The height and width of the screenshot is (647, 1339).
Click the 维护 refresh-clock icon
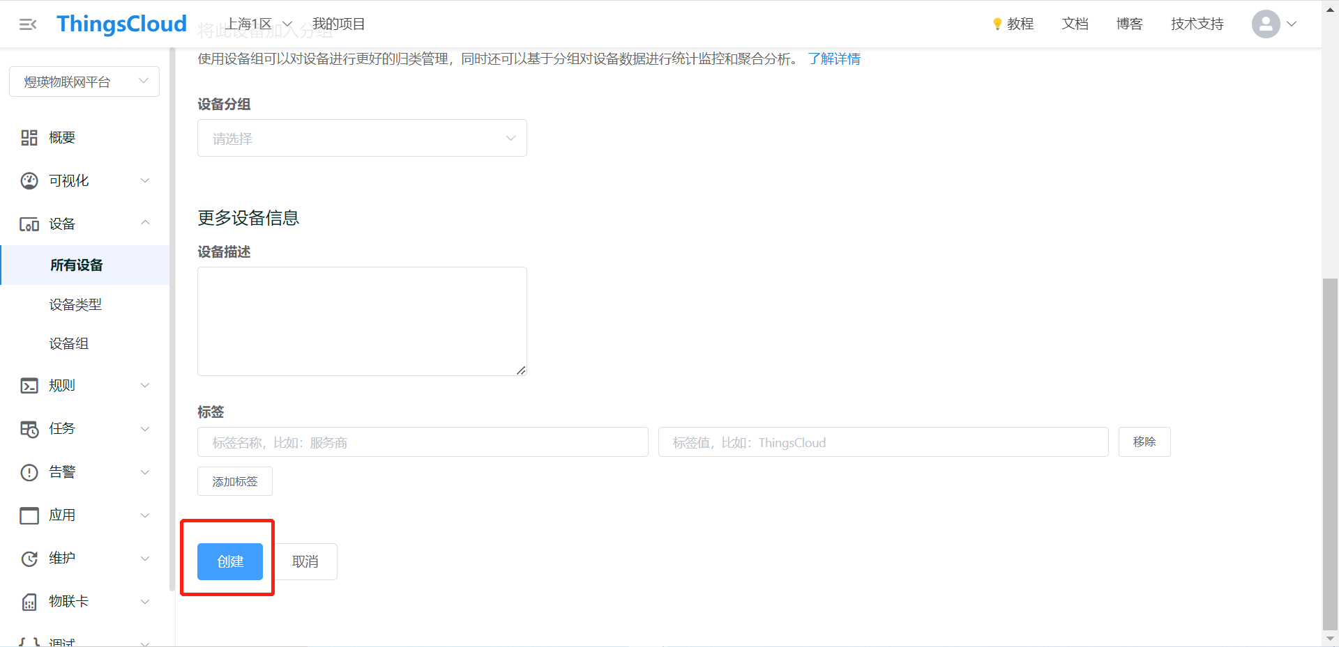(x=29, y=559)
